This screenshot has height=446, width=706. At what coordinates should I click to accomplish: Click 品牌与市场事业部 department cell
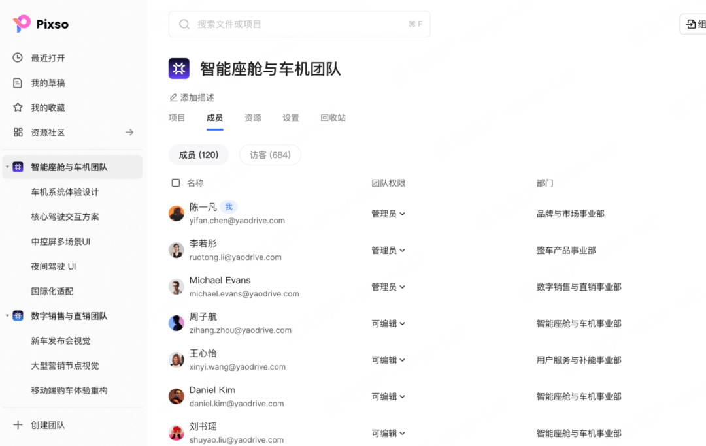click(571, 214)
